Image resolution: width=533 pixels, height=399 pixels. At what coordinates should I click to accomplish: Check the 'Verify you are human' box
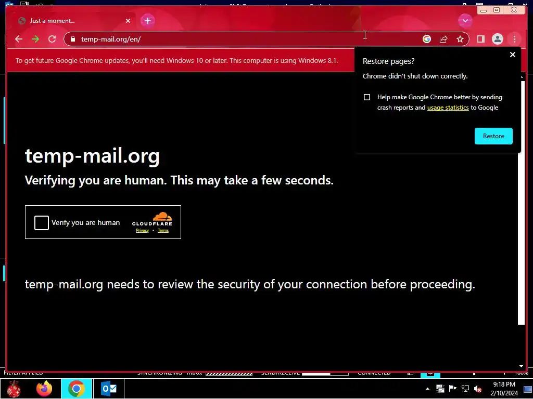[42, 223]
